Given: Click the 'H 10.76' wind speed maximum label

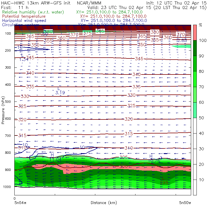Looking at the screenshot, I should (x=154, y=159).
